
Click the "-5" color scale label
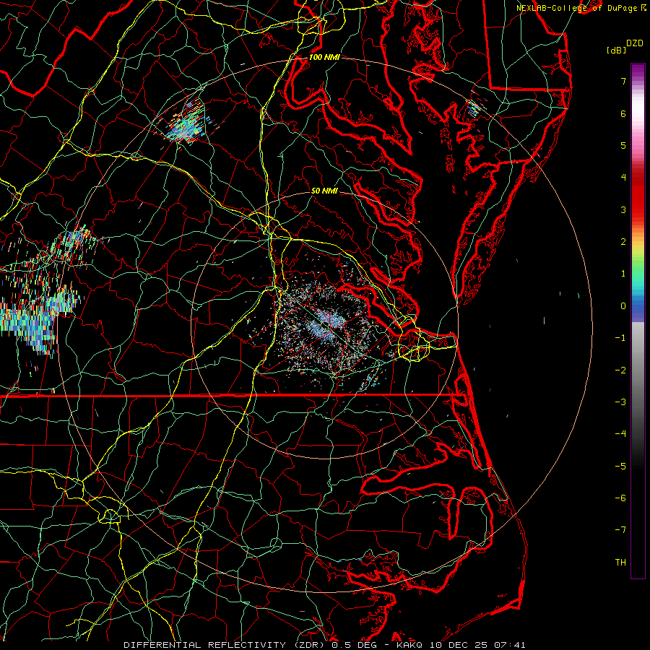click(620, 467)
